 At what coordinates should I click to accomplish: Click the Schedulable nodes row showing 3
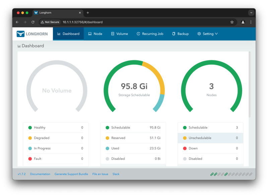click(x=210, y=128)
